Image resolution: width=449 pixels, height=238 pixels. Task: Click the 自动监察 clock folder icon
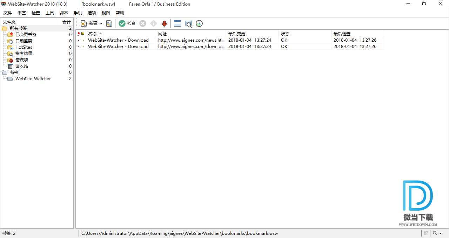point(10,41)
